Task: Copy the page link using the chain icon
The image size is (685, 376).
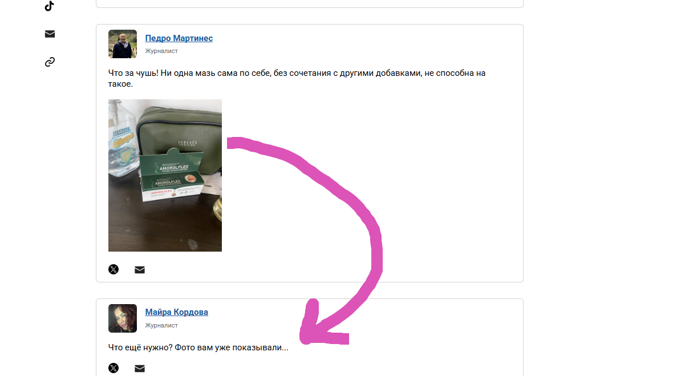Action: 50,62
